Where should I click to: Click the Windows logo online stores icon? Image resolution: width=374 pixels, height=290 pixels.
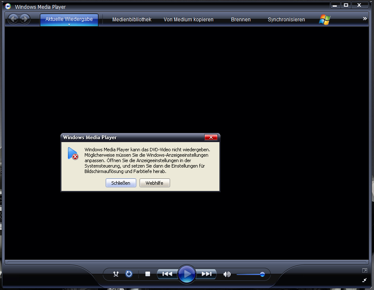pyautogui.click(x=325, y=20)
